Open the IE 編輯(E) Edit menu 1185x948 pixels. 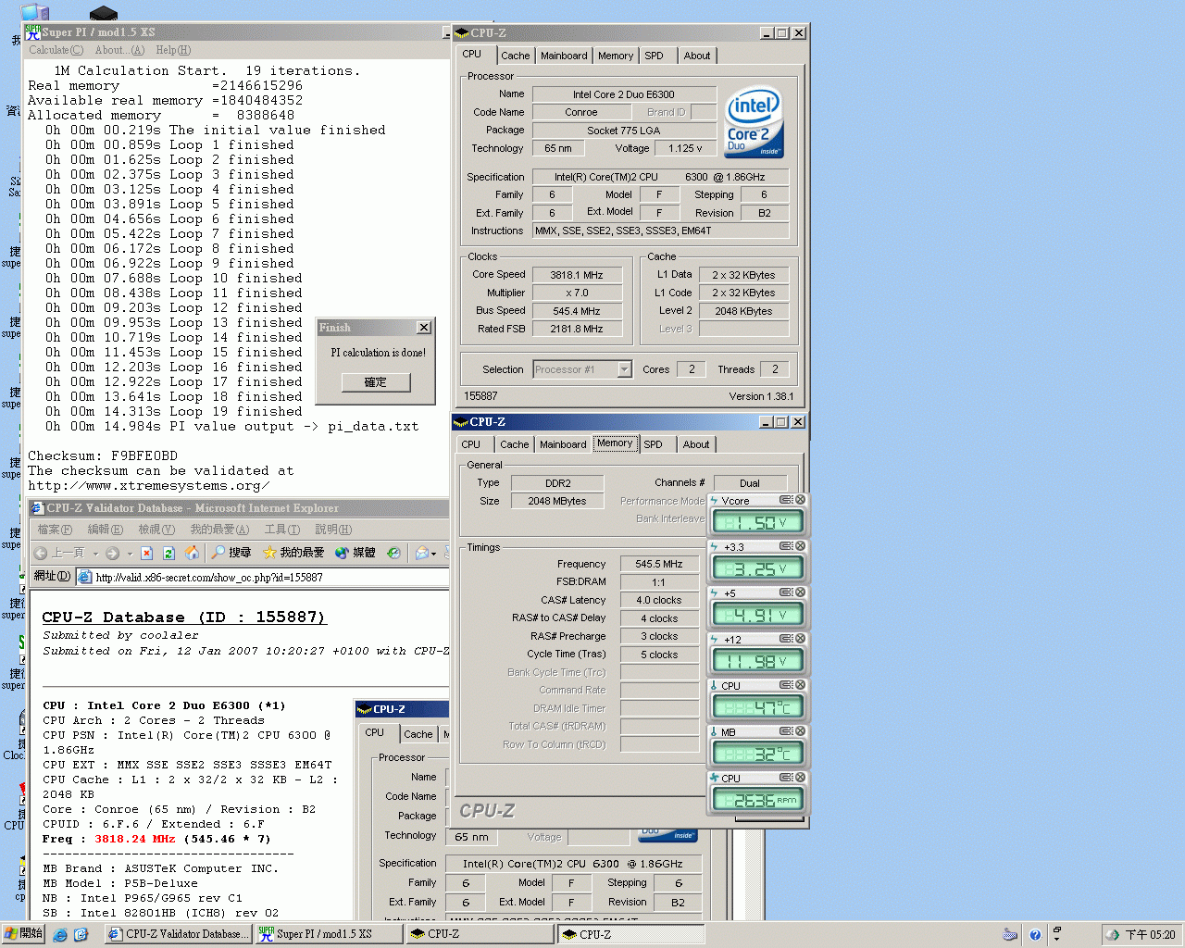tap(105, 530)
